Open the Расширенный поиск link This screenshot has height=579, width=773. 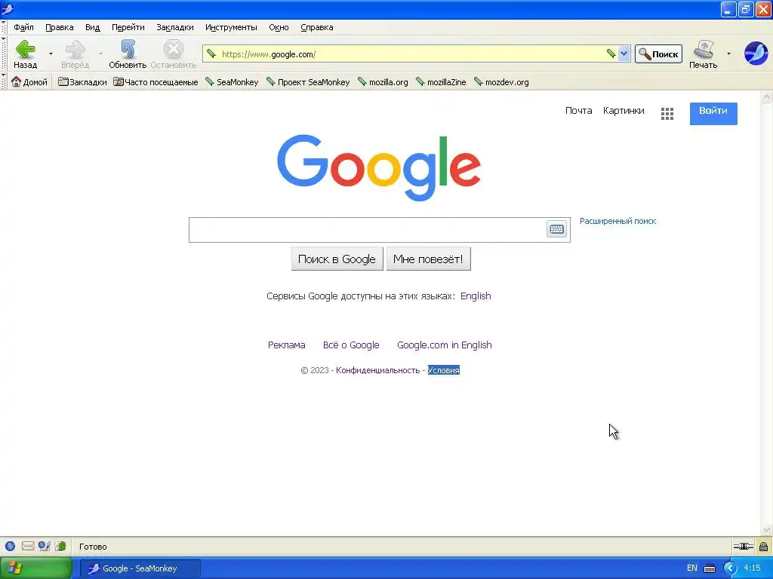click(617, 221)
